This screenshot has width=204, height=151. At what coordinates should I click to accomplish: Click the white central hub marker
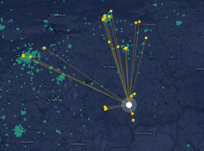pyautogui.click(x=129, y=105)
